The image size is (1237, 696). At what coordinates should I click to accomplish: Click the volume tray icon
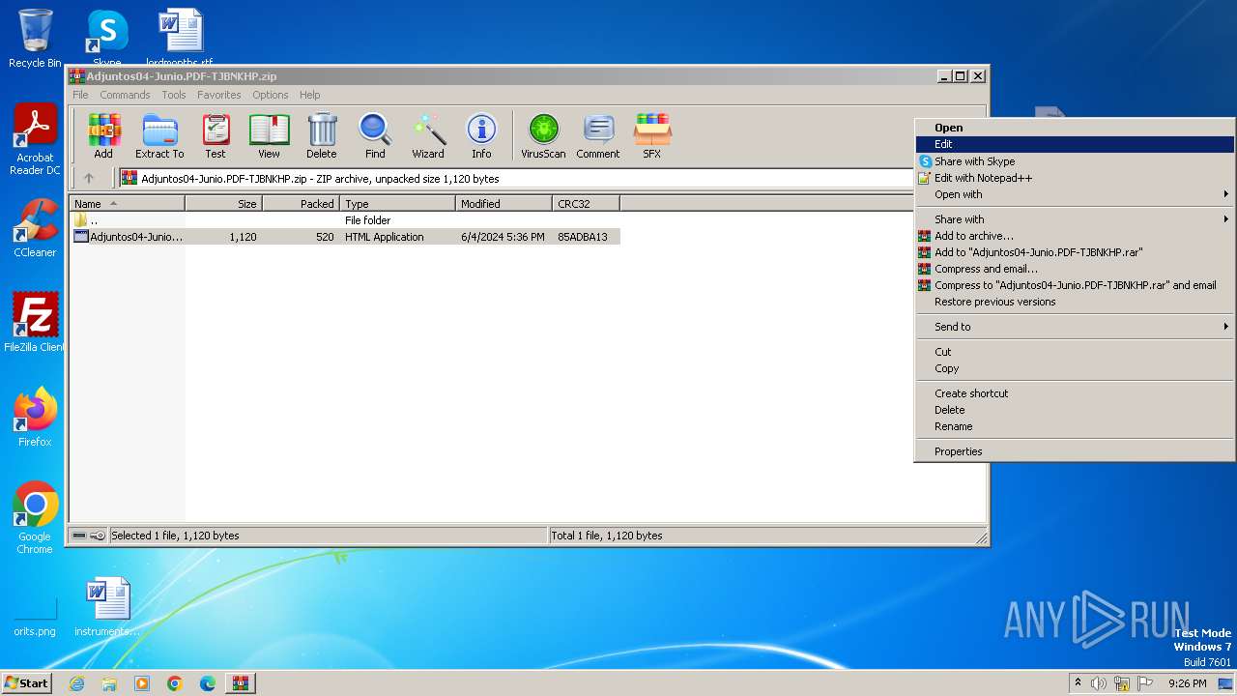pos(1098,683)
